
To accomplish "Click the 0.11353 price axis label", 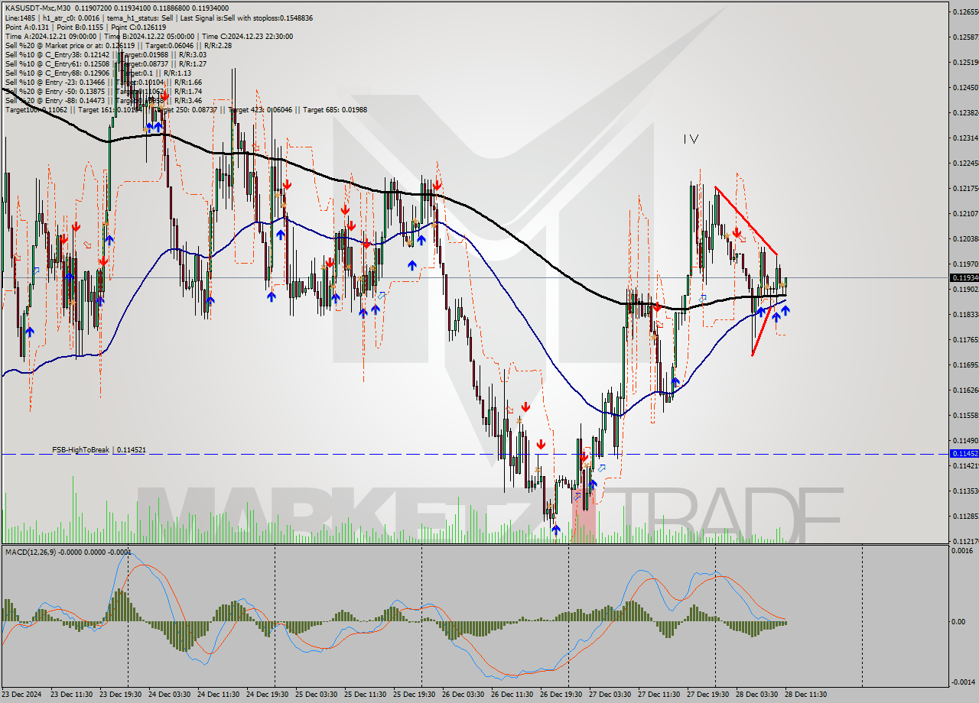I will click(964, 491).
